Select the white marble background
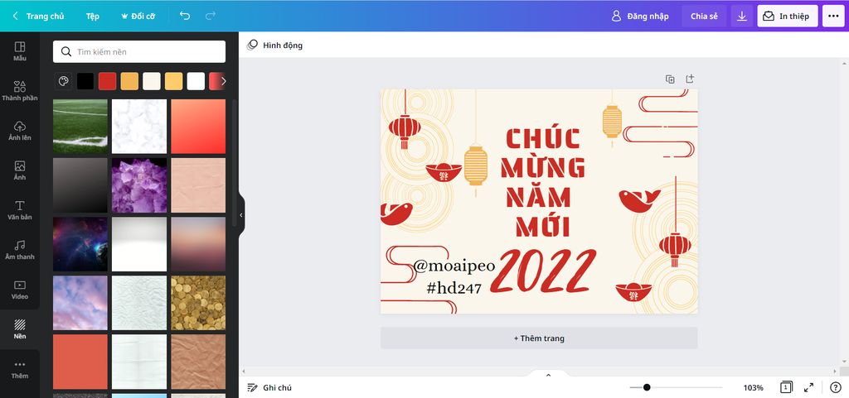This screenshot has height=398, width=849. 139,127
